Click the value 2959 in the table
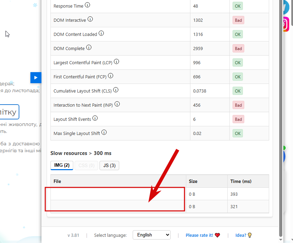 pos(198,49)
